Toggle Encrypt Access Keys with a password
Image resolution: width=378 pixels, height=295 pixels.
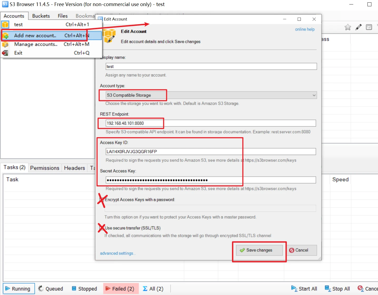click(102, 200)
